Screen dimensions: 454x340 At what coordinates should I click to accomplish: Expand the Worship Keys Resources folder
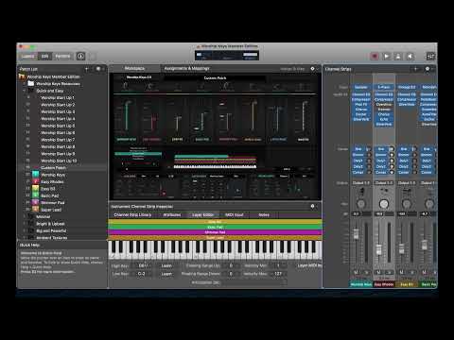[x=25, y=84]
